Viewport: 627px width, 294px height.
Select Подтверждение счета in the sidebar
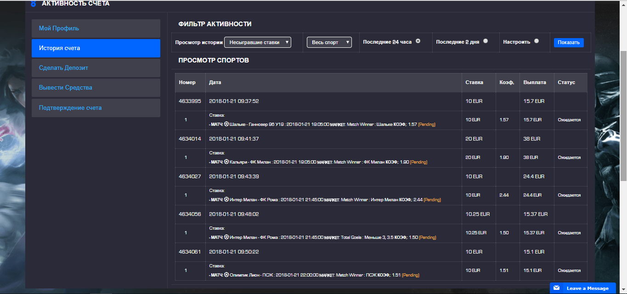[96, 108]
